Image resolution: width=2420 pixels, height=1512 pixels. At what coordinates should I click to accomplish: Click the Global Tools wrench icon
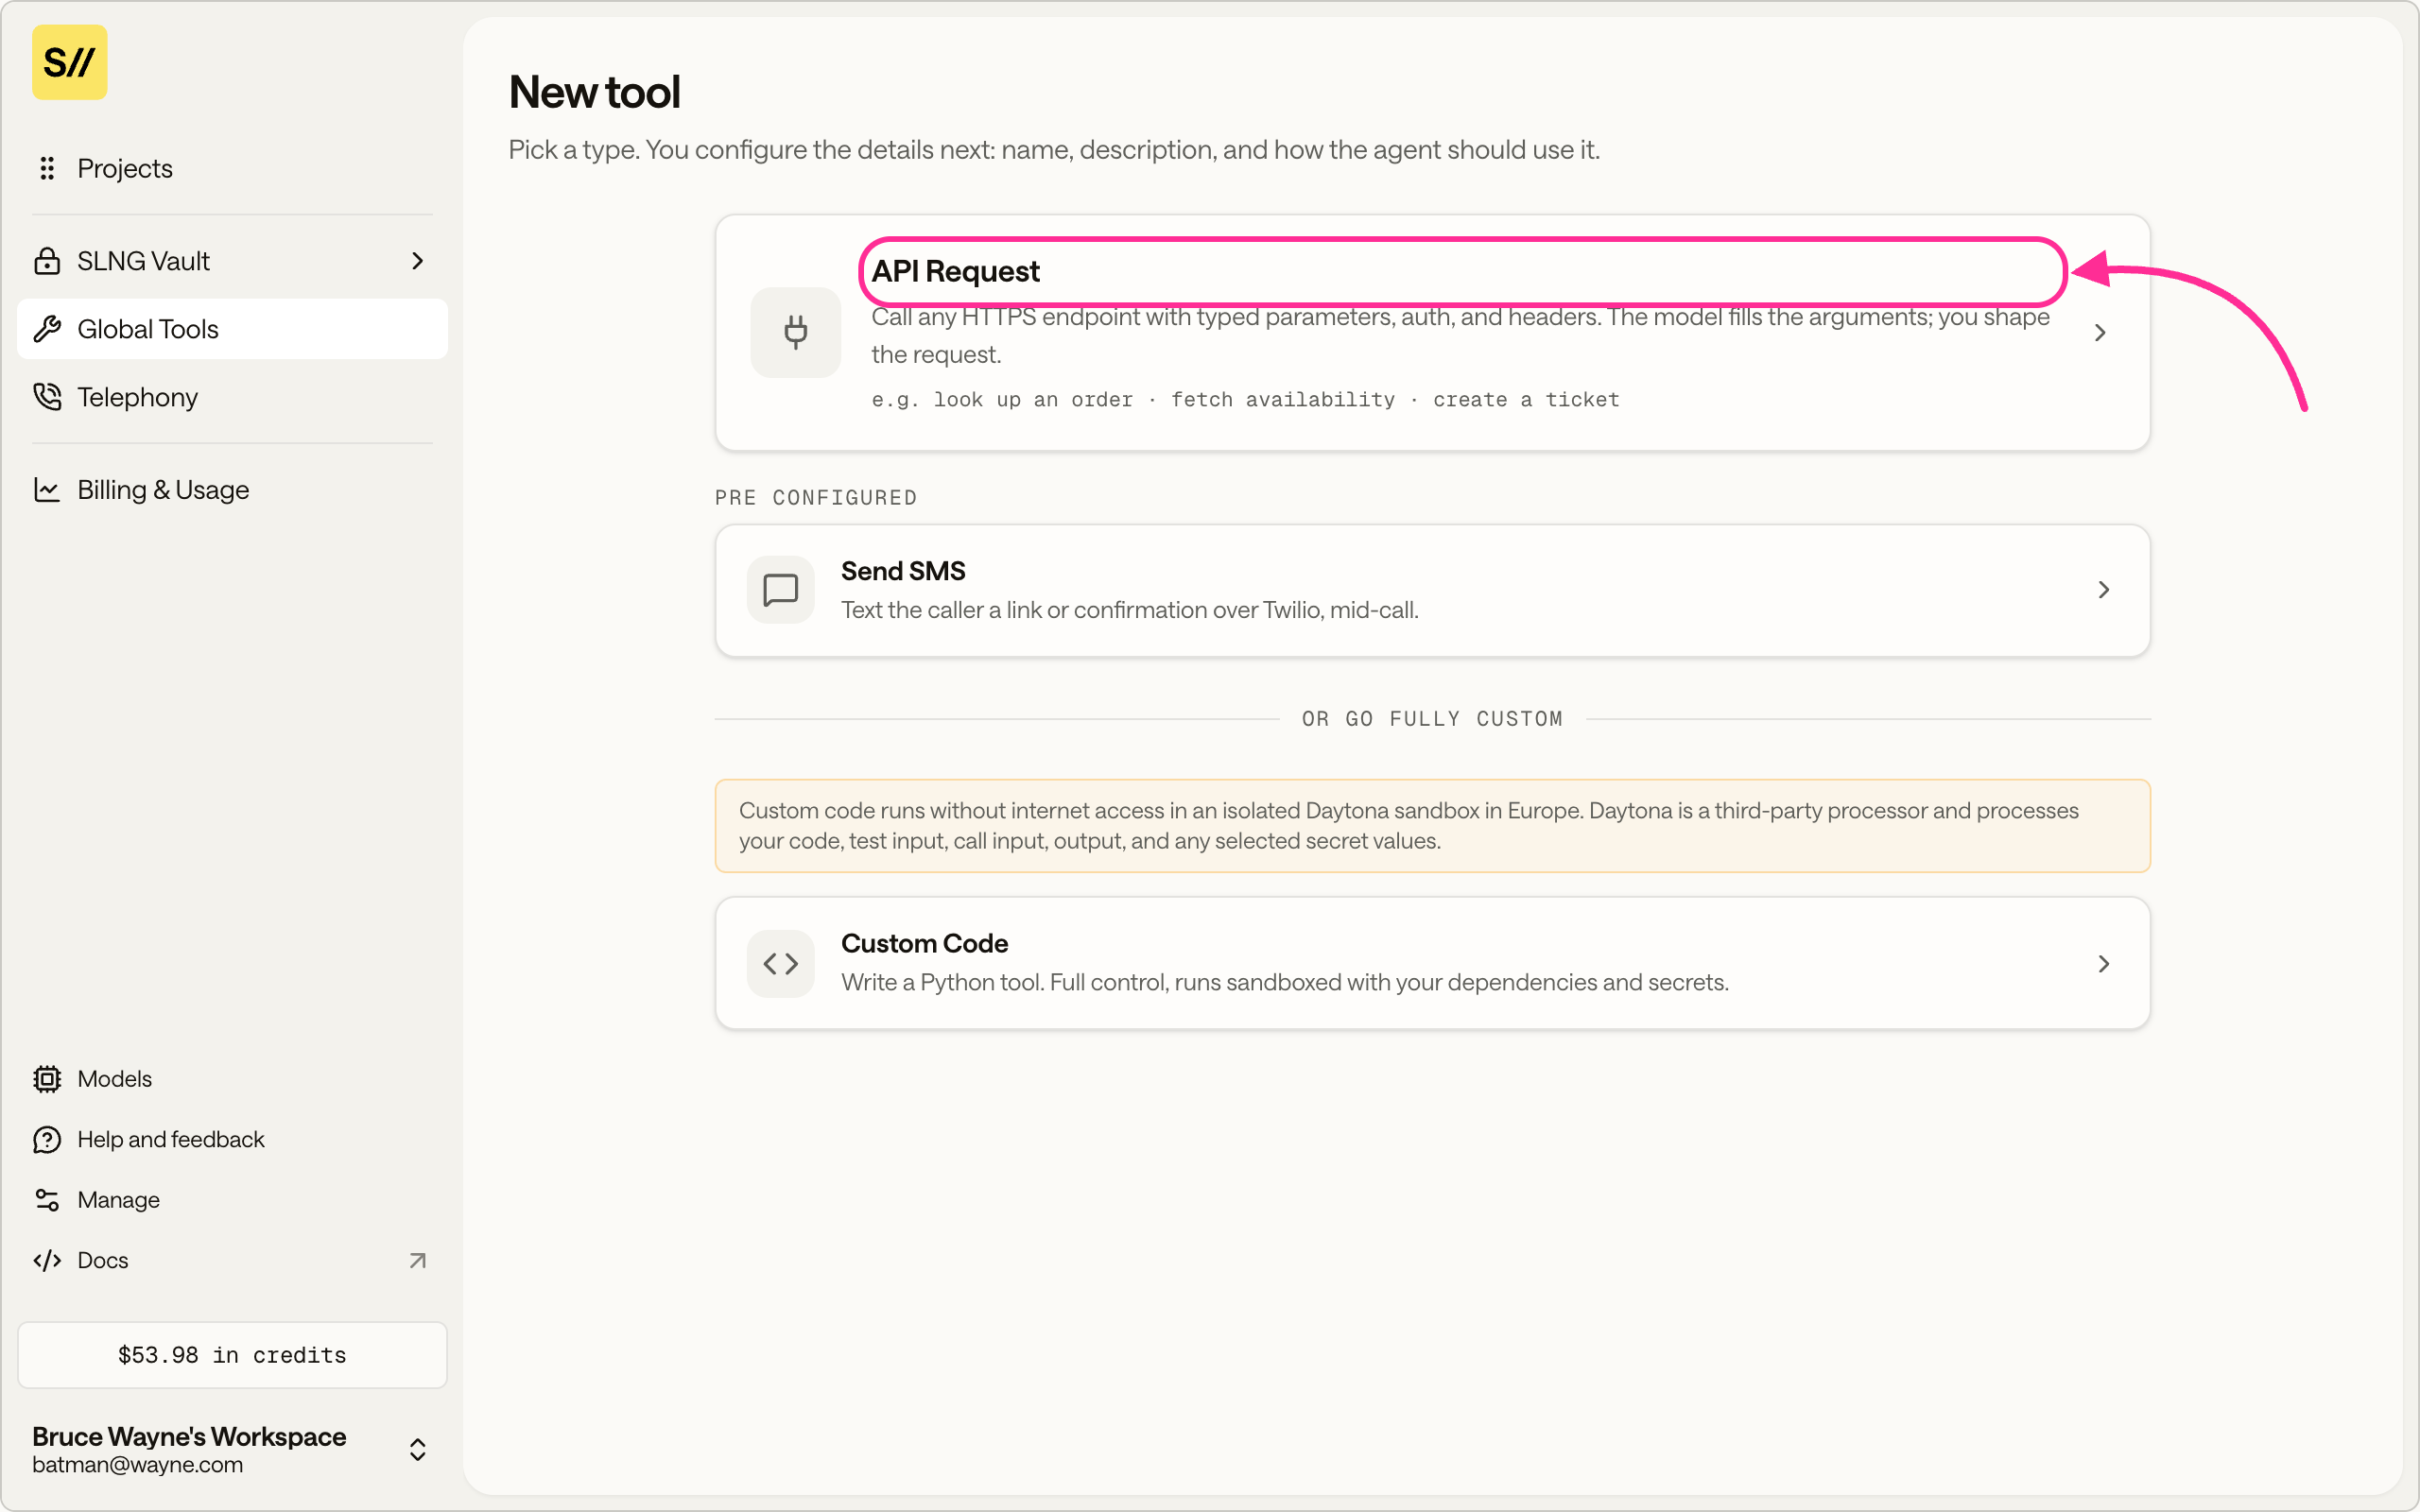(x=47, y=329)
